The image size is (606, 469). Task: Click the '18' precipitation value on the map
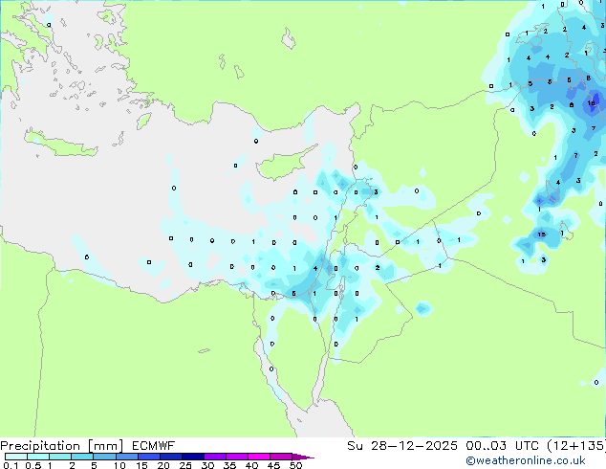(x=592, y=103)
